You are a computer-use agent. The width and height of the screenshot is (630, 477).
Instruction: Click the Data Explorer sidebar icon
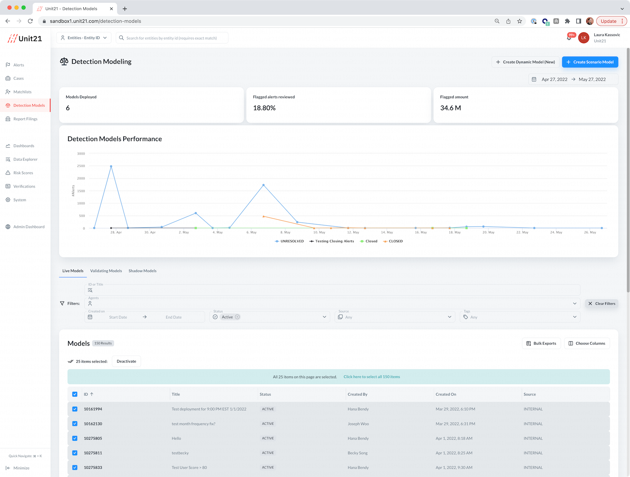(8, 159)
